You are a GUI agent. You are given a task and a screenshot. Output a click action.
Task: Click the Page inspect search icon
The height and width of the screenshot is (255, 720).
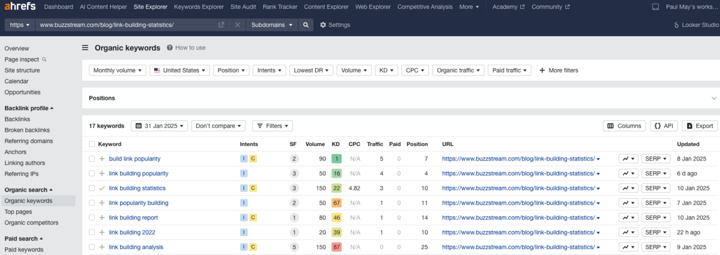[44, 59]
